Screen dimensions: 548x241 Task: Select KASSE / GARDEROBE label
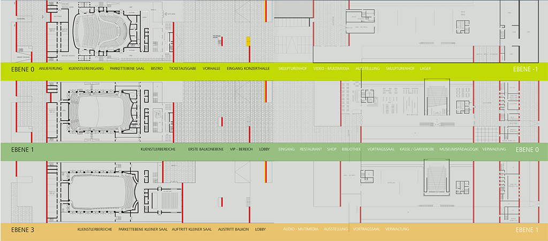[415, 149]
